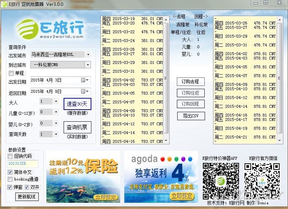Select outbound row 周二 2015-04-14
The height and width of the screenshot is (209, 288).
[132, 133]
